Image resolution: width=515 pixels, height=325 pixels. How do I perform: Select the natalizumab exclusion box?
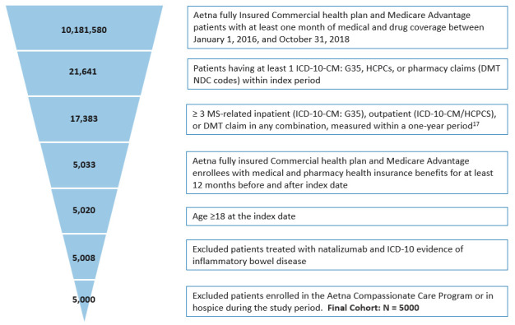pyautogui.click(x=347, y=255)
